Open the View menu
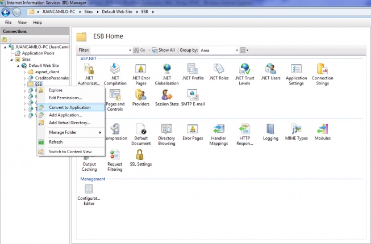The image size is (371, 244). [x=22, y=23]
